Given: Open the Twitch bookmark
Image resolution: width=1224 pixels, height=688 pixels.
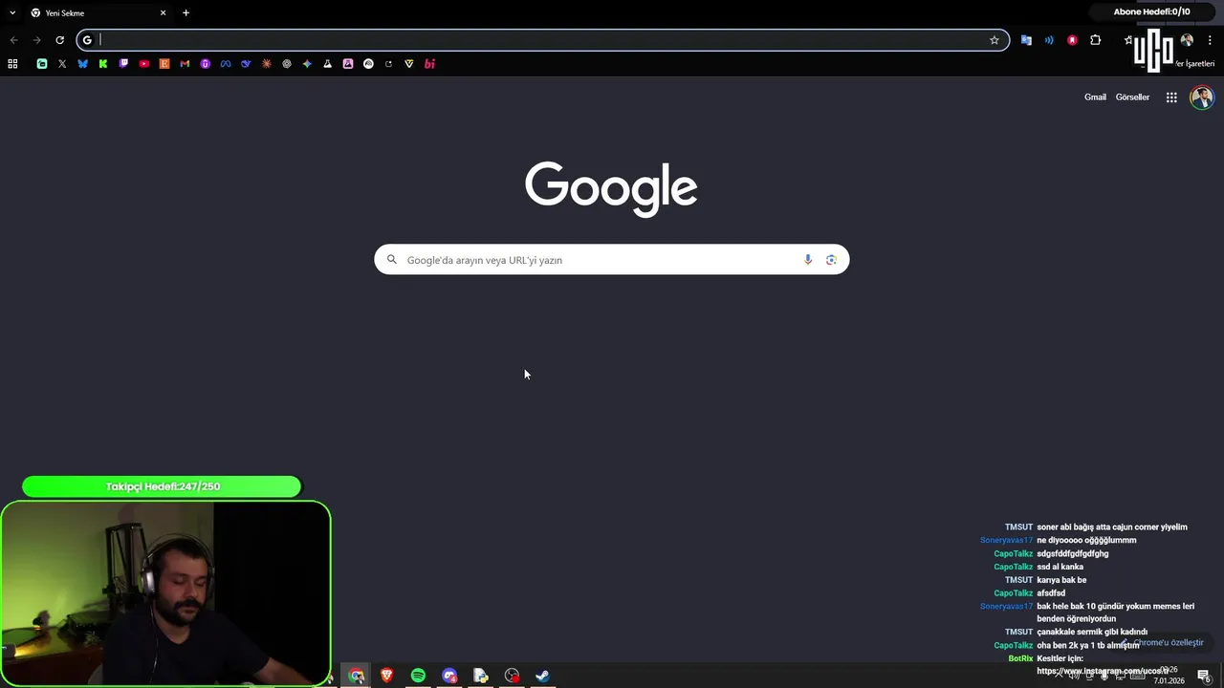Looking at the screenshot, I should click(123, 64).
